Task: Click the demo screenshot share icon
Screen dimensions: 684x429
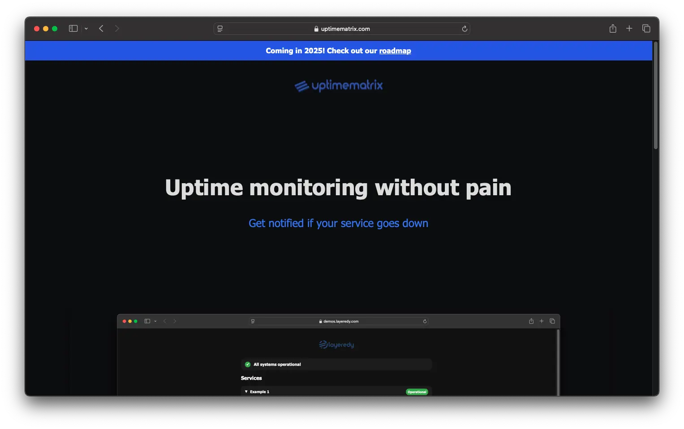Action: click(x=531, y=321)
